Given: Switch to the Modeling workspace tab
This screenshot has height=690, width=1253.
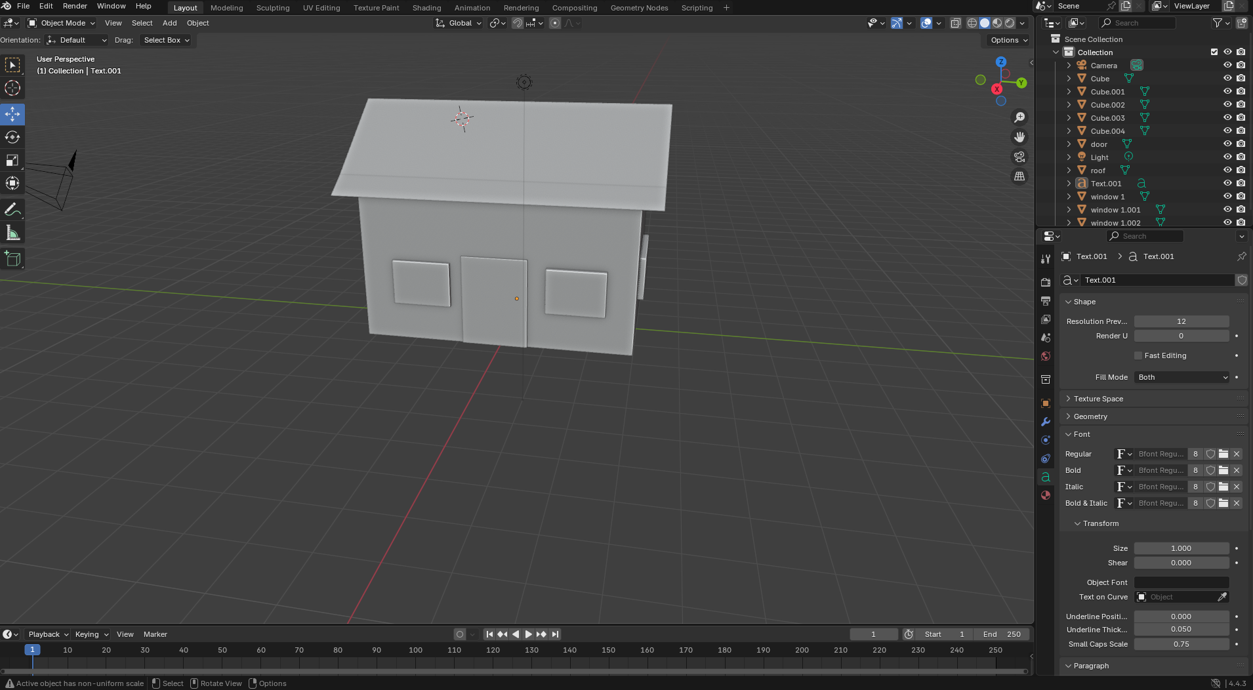Looking at the screenshot, I should point(226,8).
